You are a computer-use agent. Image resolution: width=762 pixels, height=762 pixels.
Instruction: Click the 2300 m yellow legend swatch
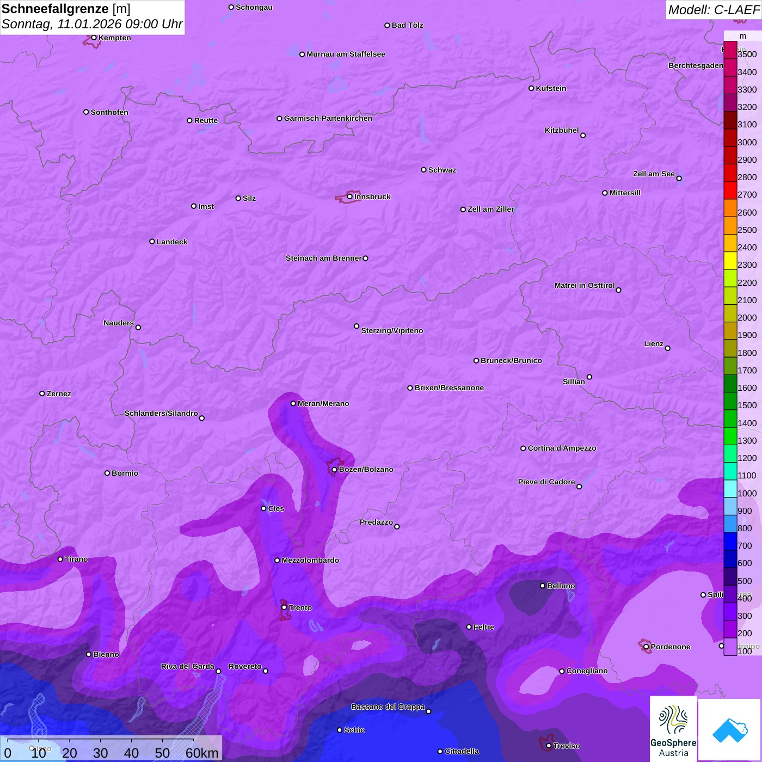(730, 261)
